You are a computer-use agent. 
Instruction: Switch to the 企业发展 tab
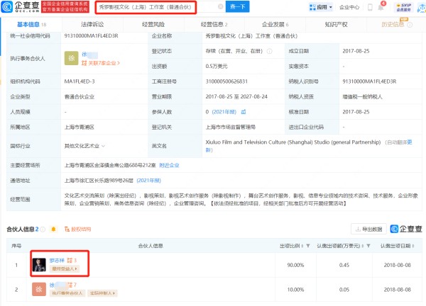tap(275, 25)
